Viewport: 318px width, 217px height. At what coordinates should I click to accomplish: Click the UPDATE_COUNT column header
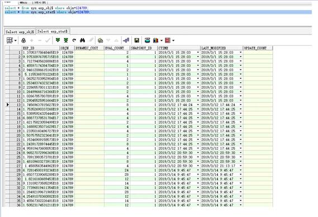tap(258, 48)
